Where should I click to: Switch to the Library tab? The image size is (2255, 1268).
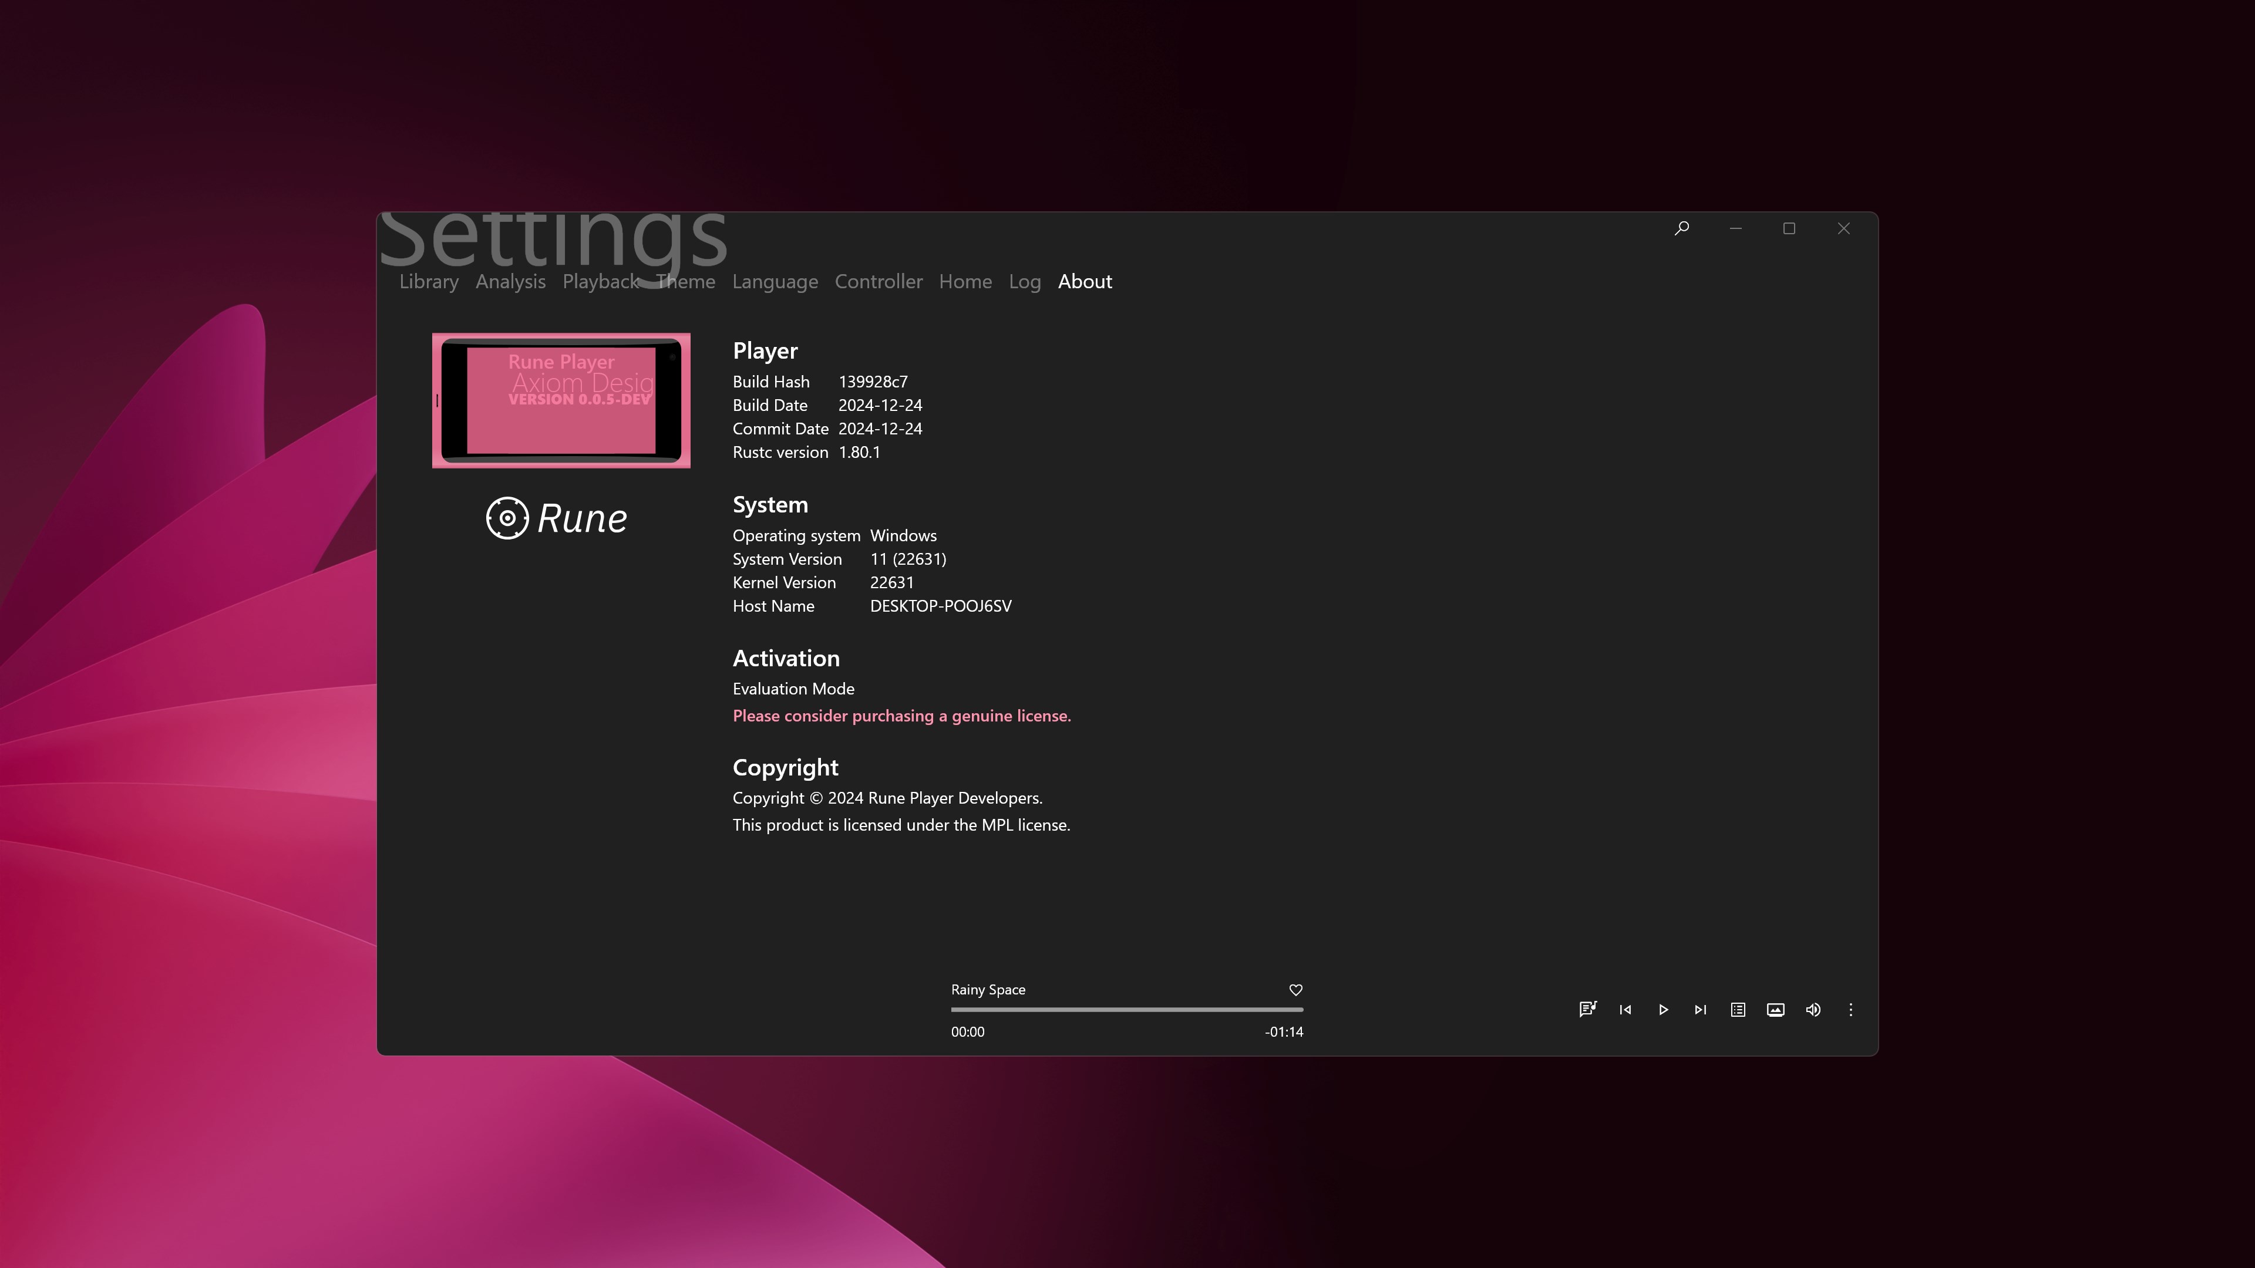[429, 282]
